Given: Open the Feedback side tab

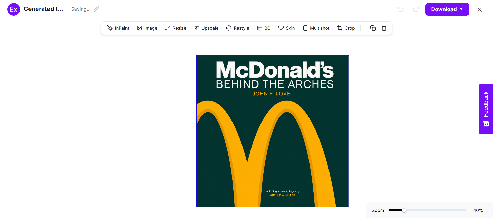Looking at the screenshot, I should [x=486, y=109].
